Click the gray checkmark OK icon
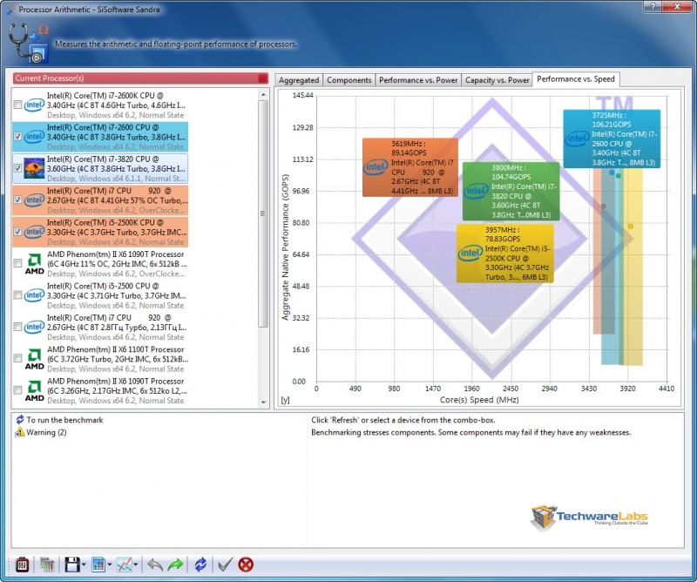The height and width of the screenshot is (582, 697). pyautogui.click(x=225, y=565)
